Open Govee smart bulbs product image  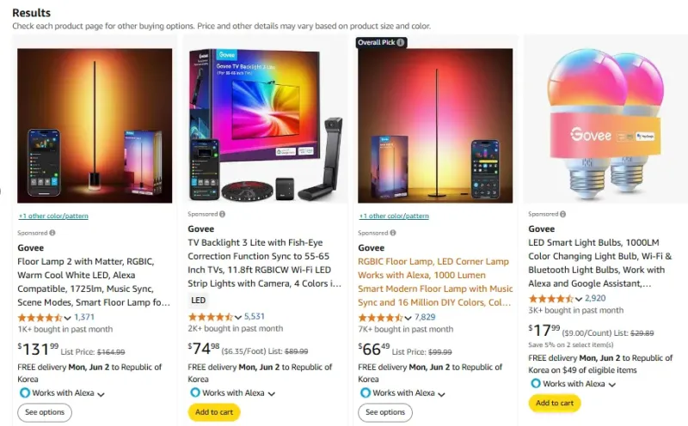[605, 120]
